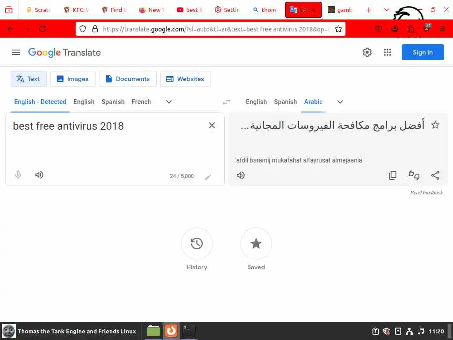
Task: Select English - Detected source language
Action: tap(40, 102)
